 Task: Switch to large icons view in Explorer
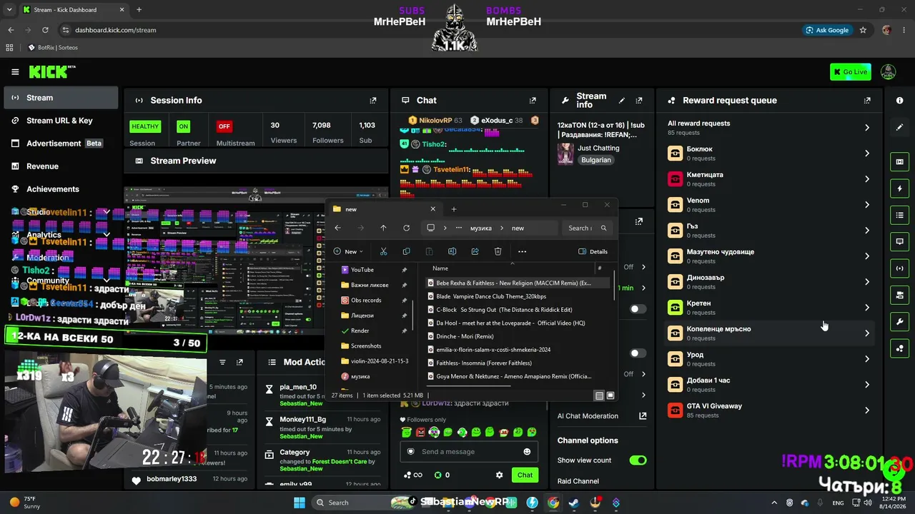(x=610, y=395)
